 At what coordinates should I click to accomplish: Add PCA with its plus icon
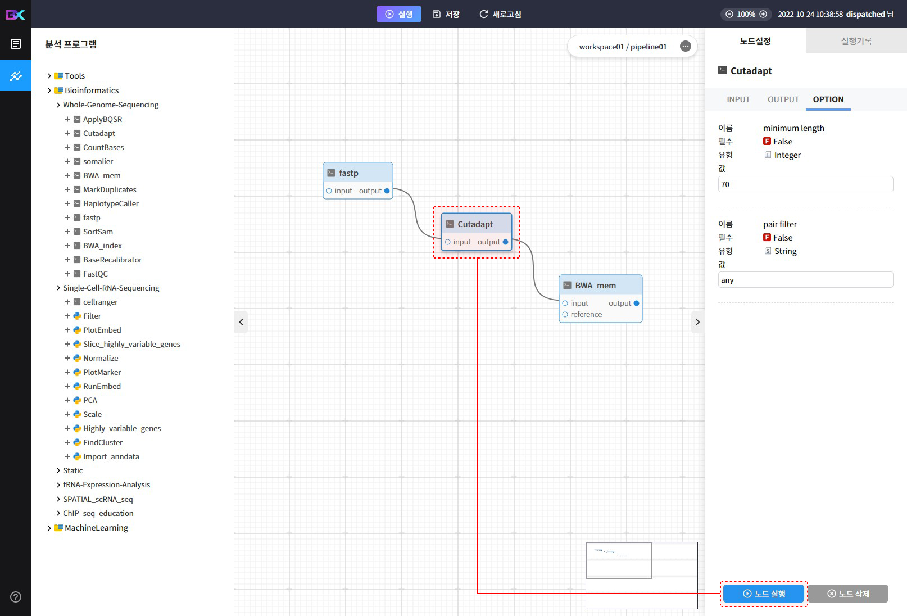click(x=67, y=400)
